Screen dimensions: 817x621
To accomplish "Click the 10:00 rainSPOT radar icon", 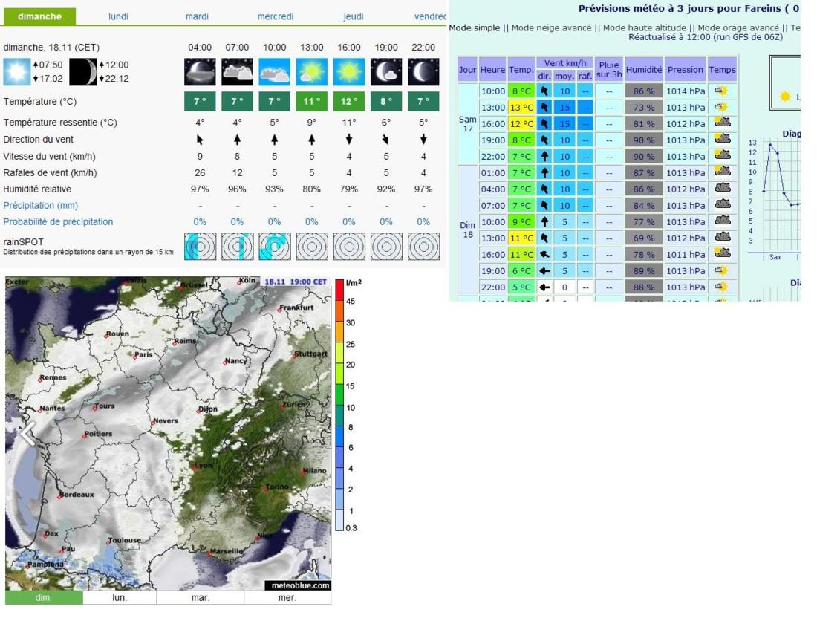I will (275, 247).
